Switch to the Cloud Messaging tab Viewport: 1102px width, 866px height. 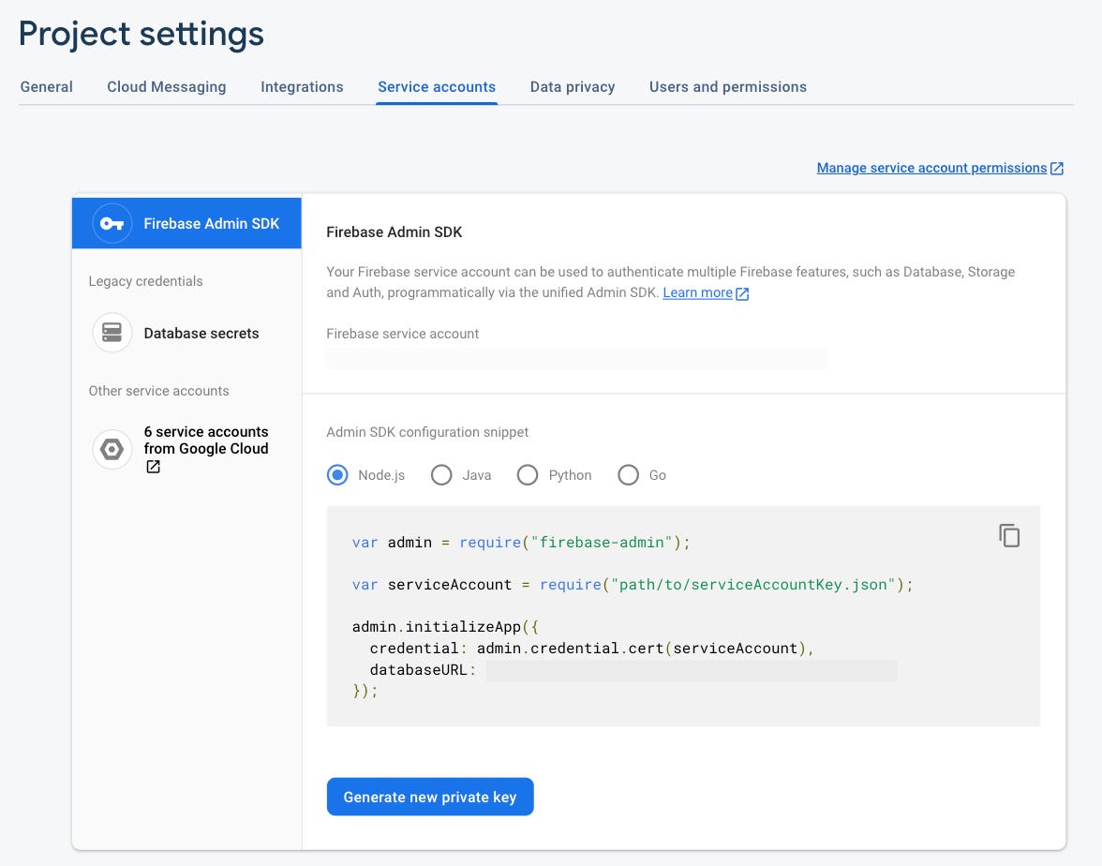(x=167, y=87)
